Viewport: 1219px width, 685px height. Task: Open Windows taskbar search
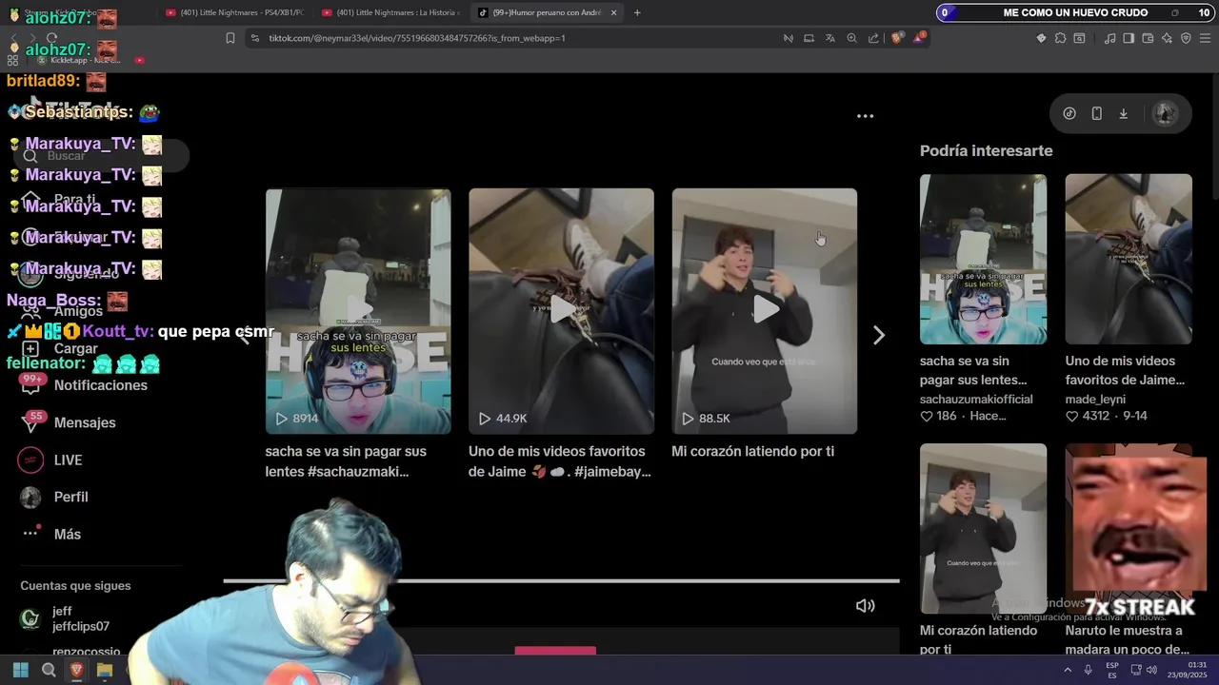click(49, 670)
